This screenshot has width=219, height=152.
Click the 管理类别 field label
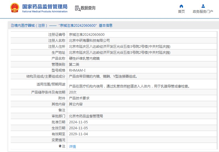(58, 64)
